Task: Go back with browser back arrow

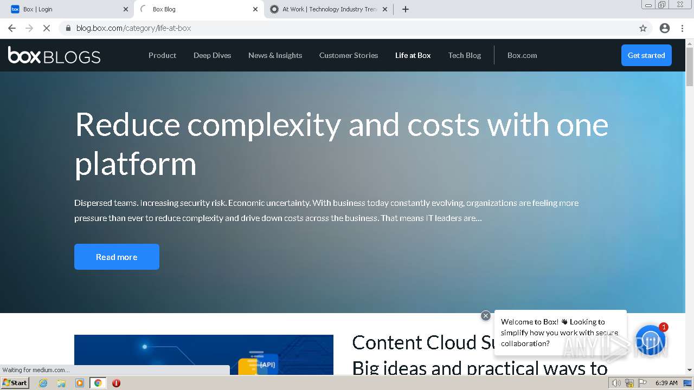Action: (12, 28)
